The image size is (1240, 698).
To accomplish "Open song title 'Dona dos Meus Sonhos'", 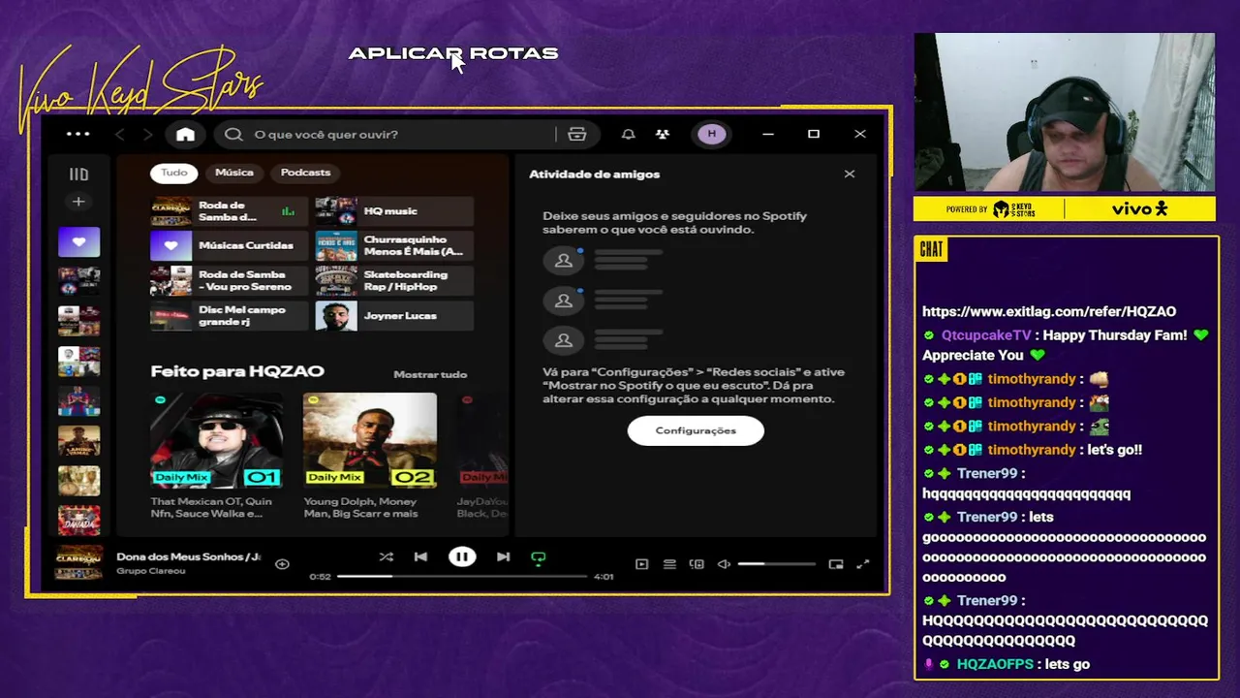I will 188,556.
